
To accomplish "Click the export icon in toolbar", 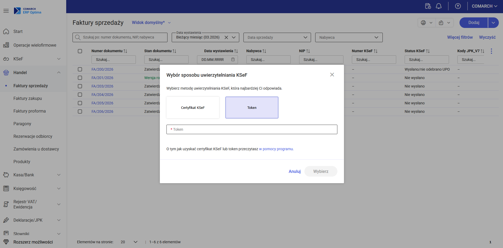I will 441,23.
